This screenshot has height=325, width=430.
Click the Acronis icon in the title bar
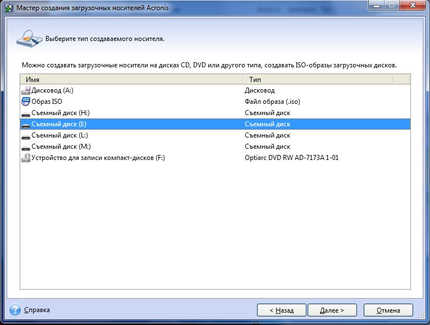coord(9,8)
